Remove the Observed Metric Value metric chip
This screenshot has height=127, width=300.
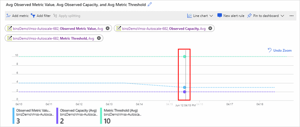pos(107,28)
